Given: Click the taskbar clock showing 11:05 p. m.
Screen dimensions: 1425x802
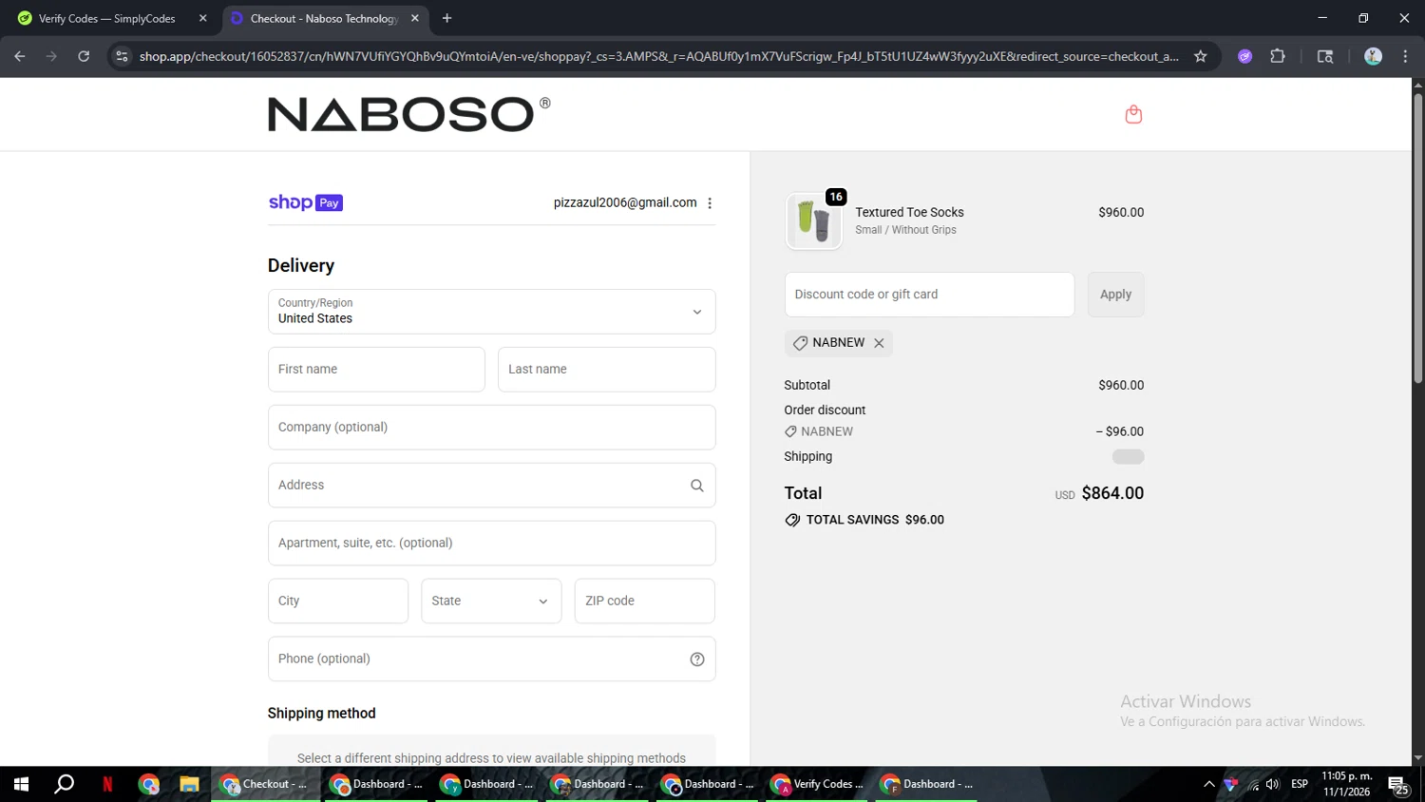Looking at the screenshot, I should (x=1347, y=776).
